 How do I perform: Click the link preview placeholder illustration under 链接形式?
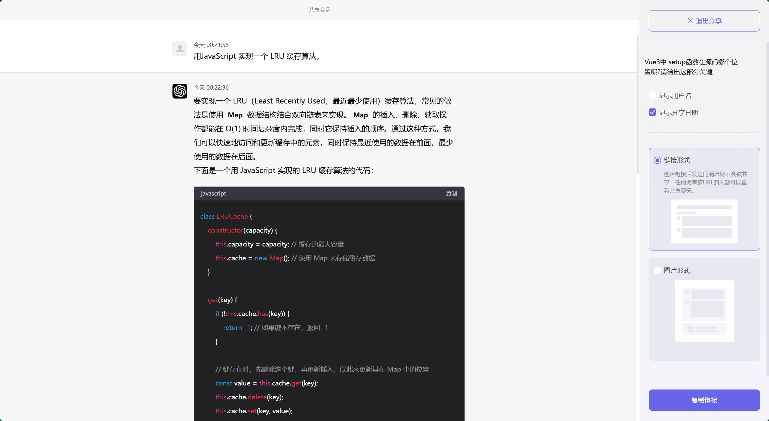[x=704, y=221]
